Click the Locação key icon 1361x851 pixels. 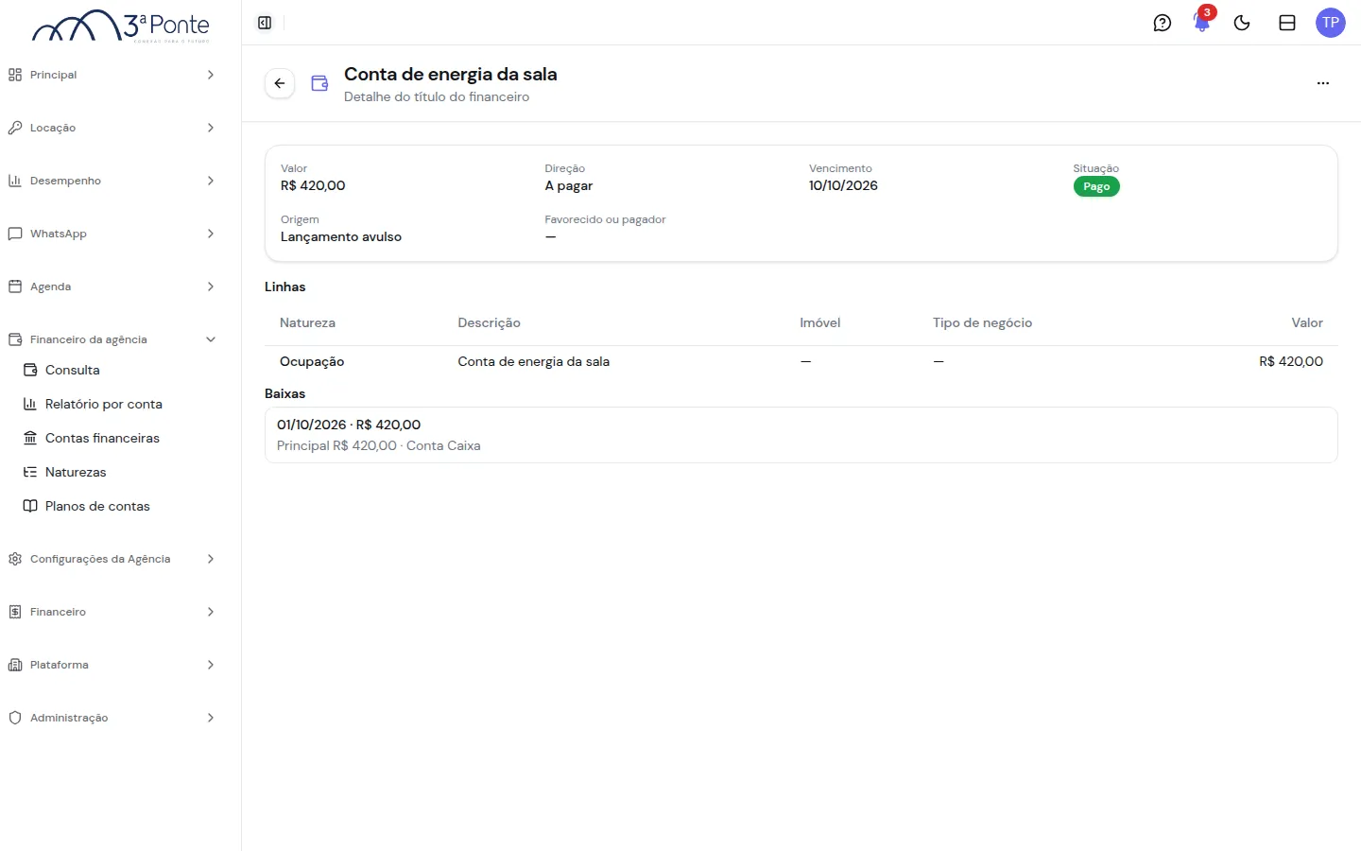click(x=15, y=128)
